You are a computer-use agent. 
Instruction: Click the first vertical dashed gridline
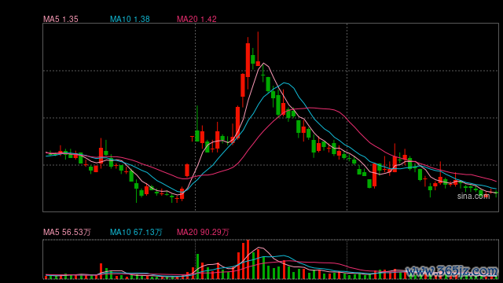coord(196,117)
